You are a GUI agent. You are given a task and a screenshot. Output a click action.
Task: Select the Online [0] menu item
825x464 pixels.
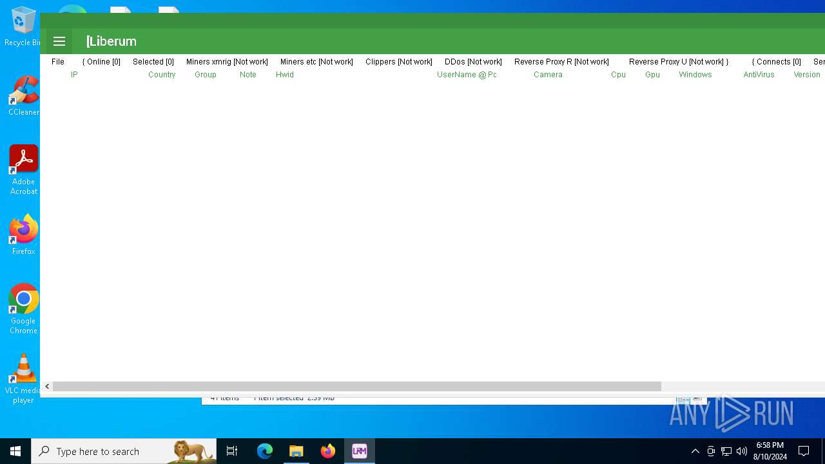point(101,62)
